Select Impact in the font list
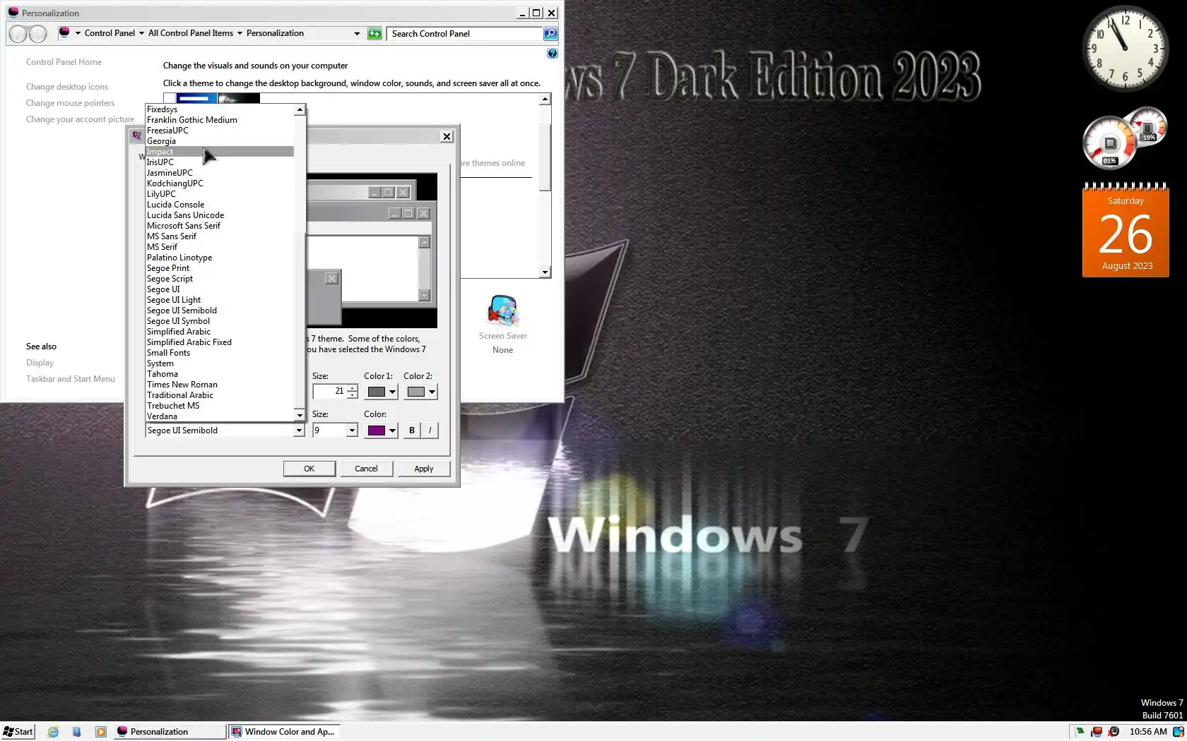Image resolution: width=1187 pixels, height=741 pixels. [220, 152]
